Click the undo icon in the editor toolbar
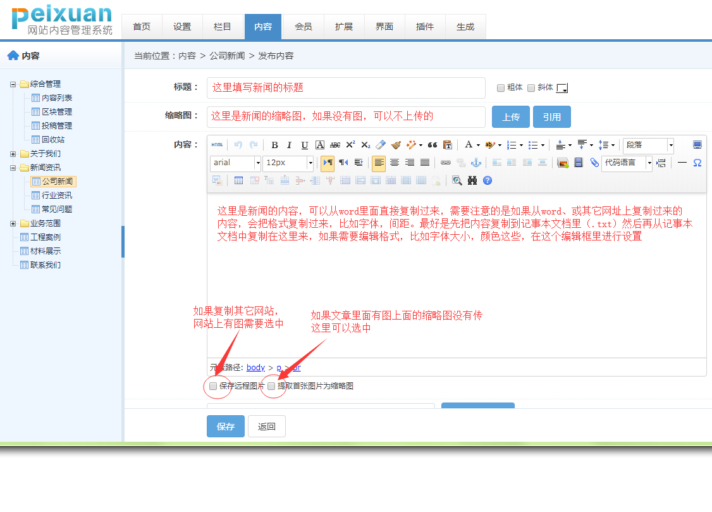This screenshot has width=712, height=512. pos(238,145)
